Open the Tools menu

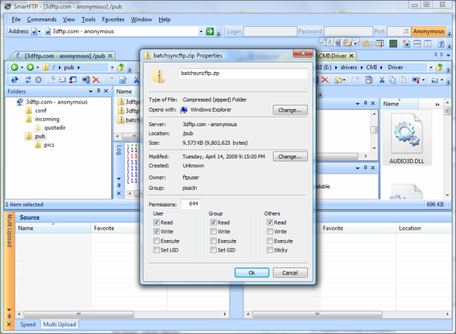[x=88, y=19]
